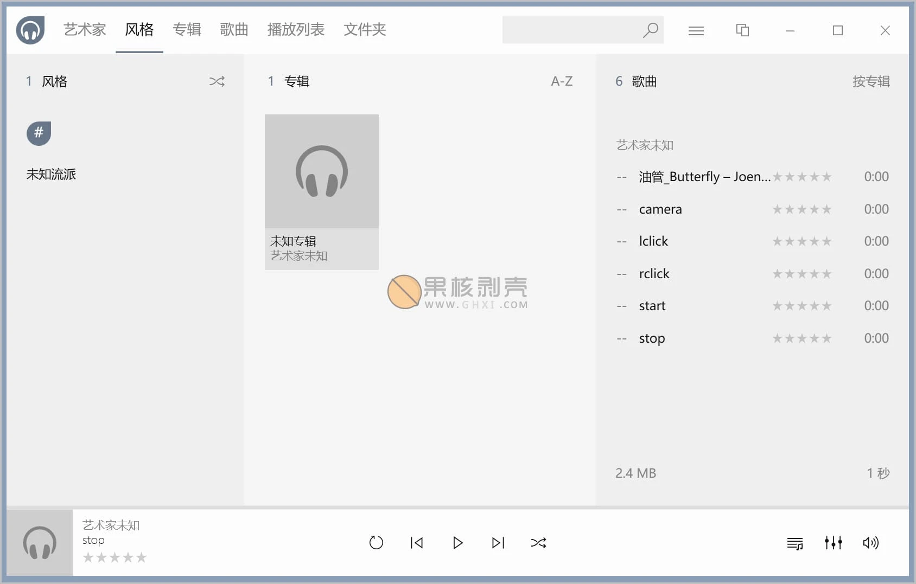This screenshot has width=916, height=584.
Task: Go to the 歌曲 tab
Action: pyautogui.click(x=234, y=29)
